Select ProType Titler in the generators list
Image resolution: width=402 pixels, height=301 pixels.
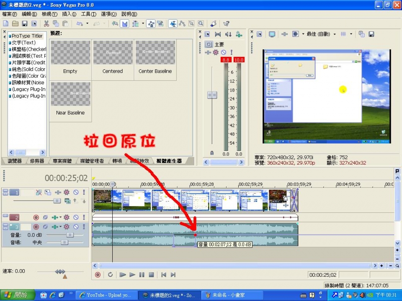pos(27,36)
